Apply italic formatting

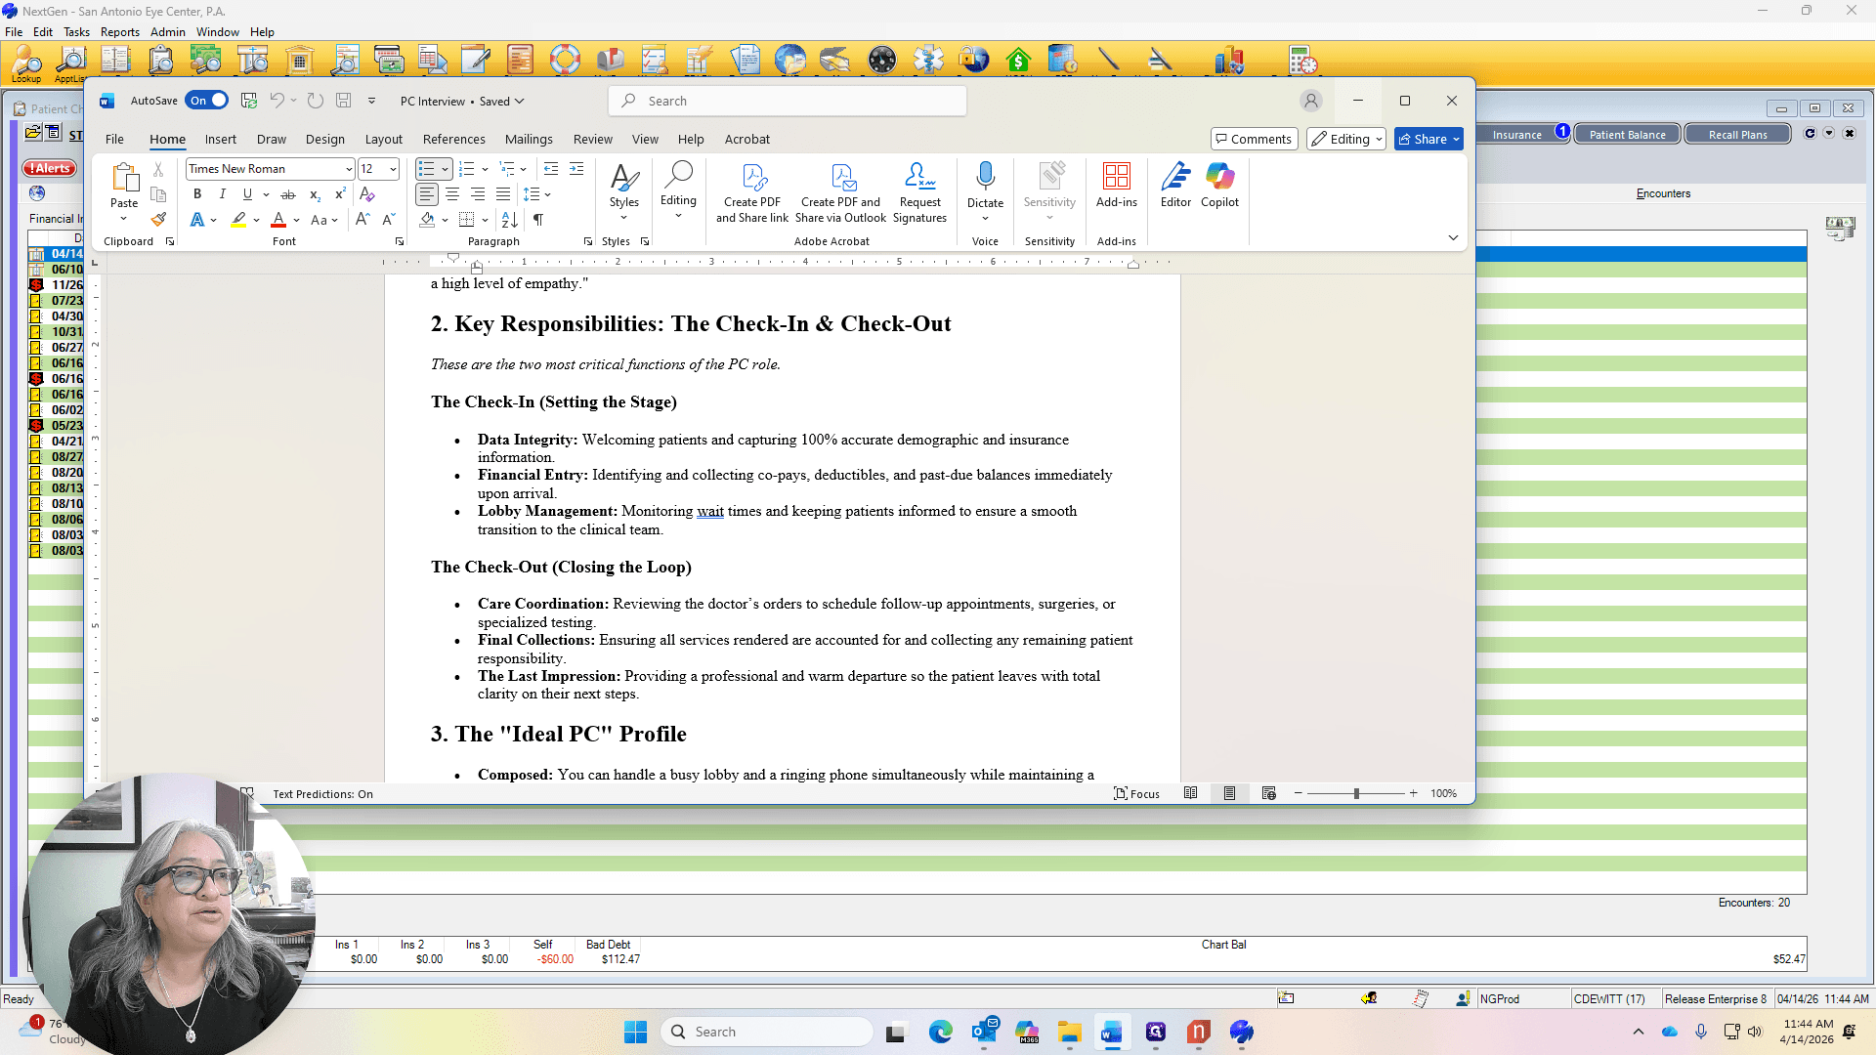click(222, 194)
